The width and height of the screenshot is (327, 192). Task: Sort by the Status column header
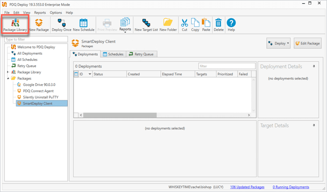(x=109, y=74)
